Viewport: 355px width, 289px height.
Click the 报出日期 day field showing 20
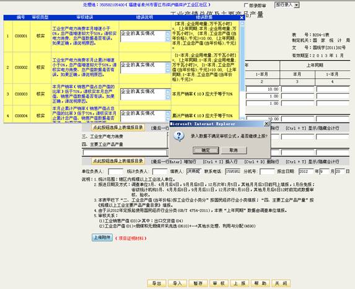tap(340, 172)
